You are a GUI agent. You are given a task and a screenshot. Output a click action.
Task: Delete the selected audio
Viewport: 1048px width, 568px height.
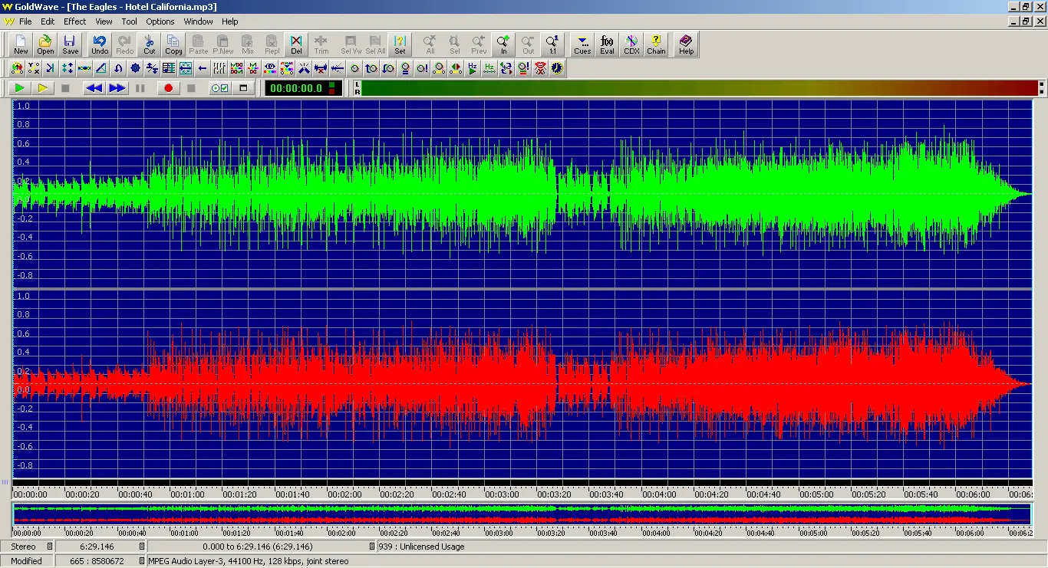pos(295,44)
